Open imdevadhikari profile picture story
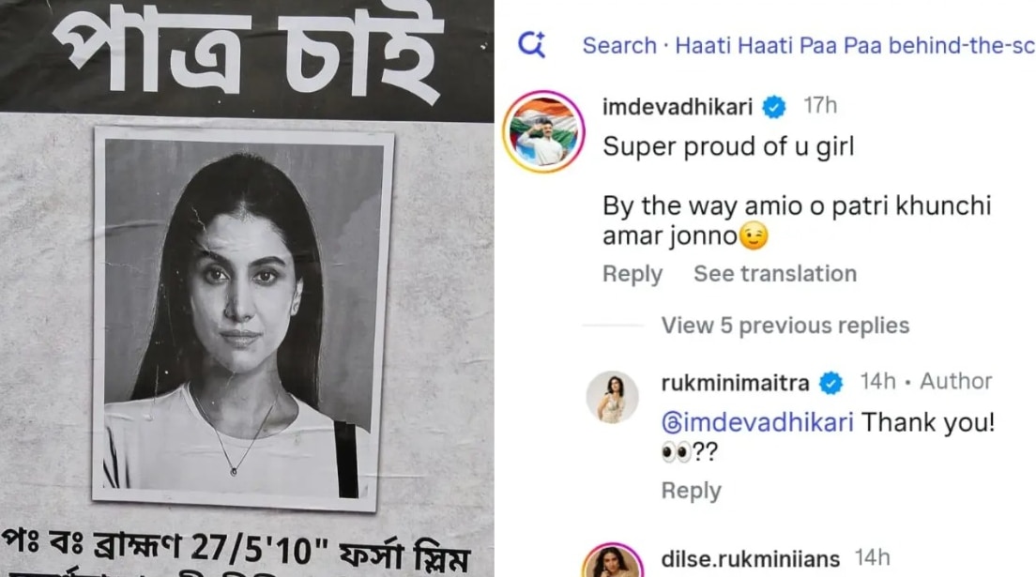 click(543, 131)
